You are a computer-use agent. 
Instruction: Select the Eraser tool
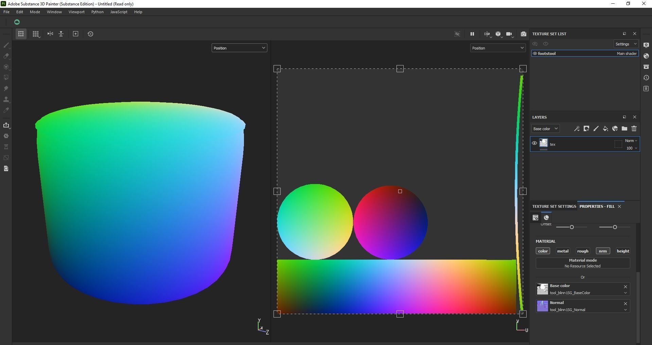point(6,56)
